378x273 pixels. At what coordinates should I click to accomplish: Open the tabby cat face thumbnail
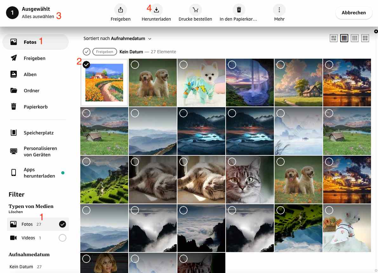pyautogui.click(x=250, y=179)
